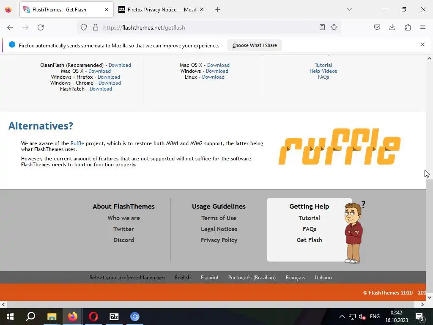Open the Downloads panel

(x=392, y=27)
